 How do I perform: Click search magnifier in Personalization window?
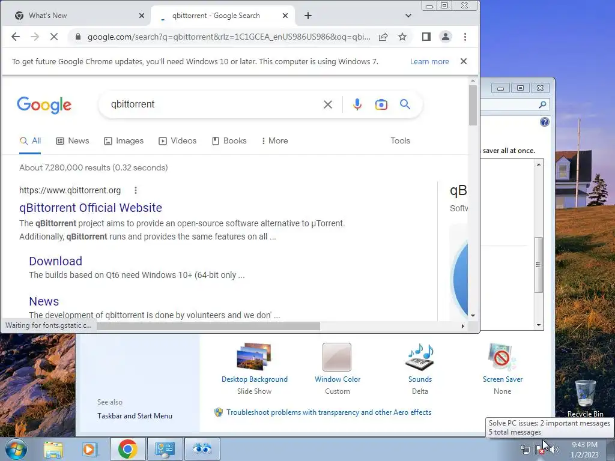(542, 104)
